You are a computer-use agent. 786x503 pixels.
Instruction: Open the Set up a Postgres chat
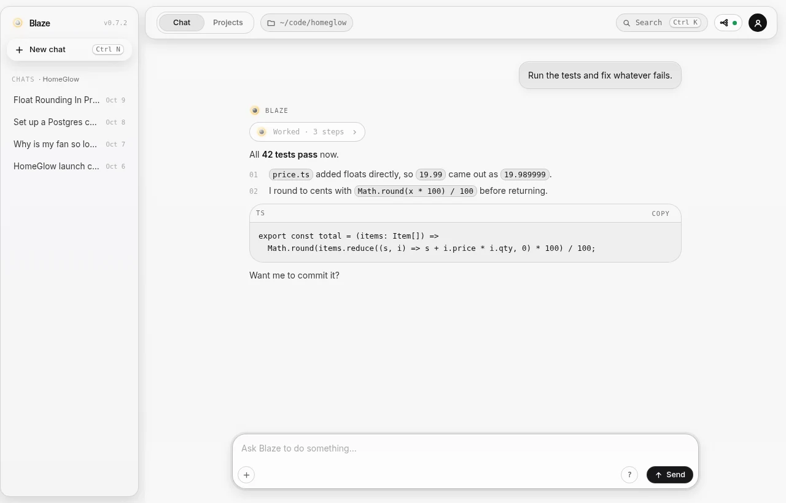pyautogui.click(x=69, y=122)
